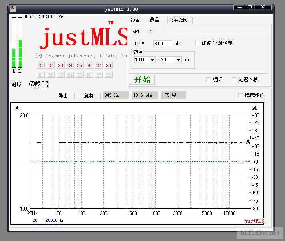Viewport: 285px width, 241px height.
Task: Click the 电阻 resistance input field
Action: point(162,43)
